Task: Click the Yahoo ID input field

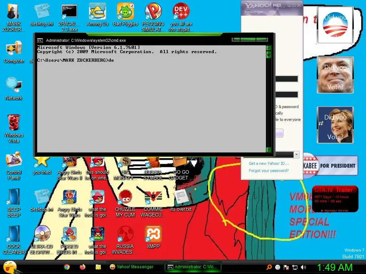Action: tap(287, 79)
